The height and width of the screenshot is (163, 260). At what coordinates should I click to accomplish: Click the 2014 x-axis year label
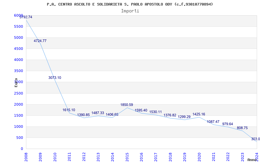coord(112,157)
